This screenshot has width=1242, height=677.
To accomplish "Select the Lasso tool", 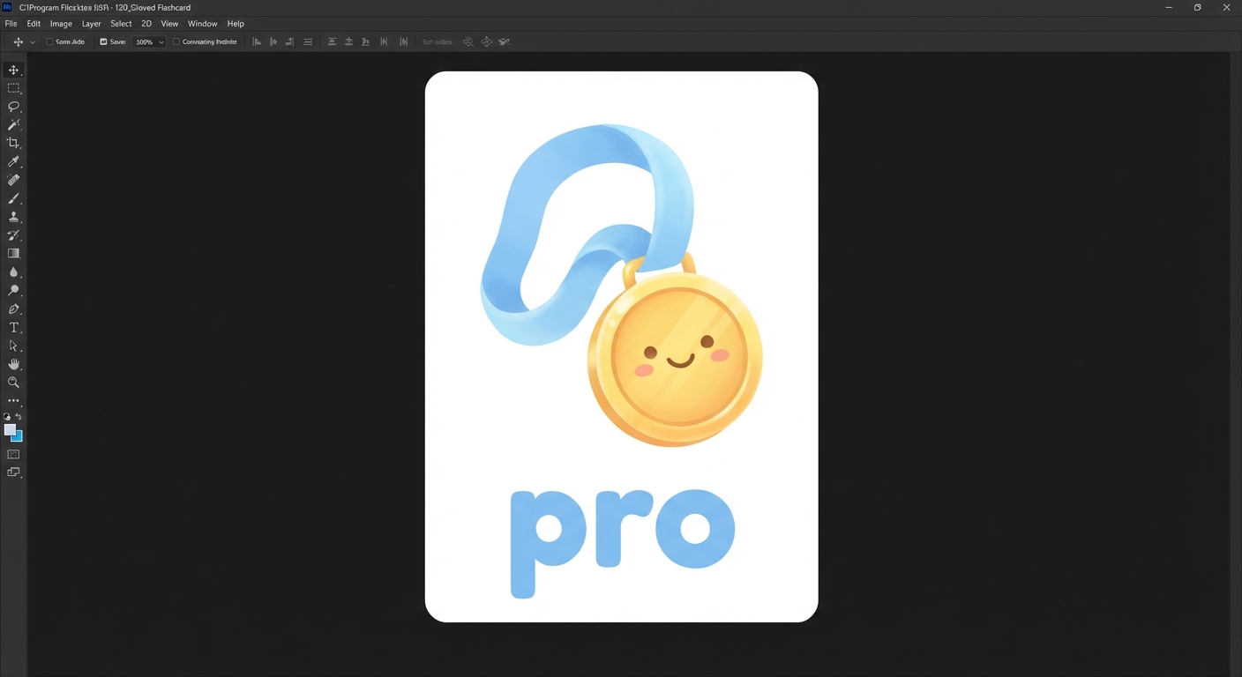I will coord(13,107).
